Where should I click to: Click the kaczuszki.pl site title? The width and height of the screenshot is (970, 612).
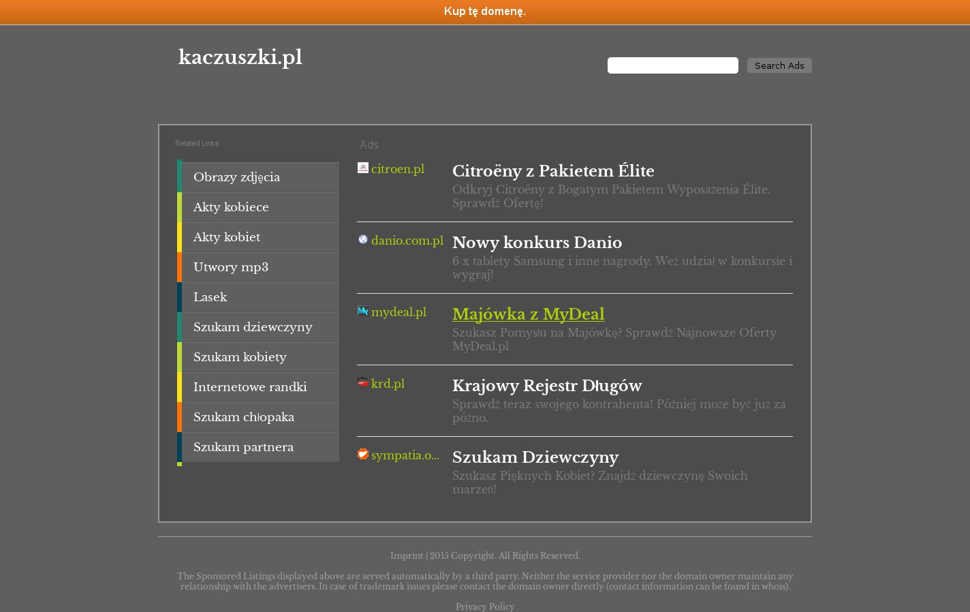tap(240, 57)
